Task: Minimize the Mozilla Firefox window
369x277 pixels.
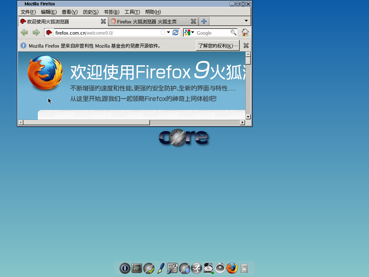Action: [232, 4]
